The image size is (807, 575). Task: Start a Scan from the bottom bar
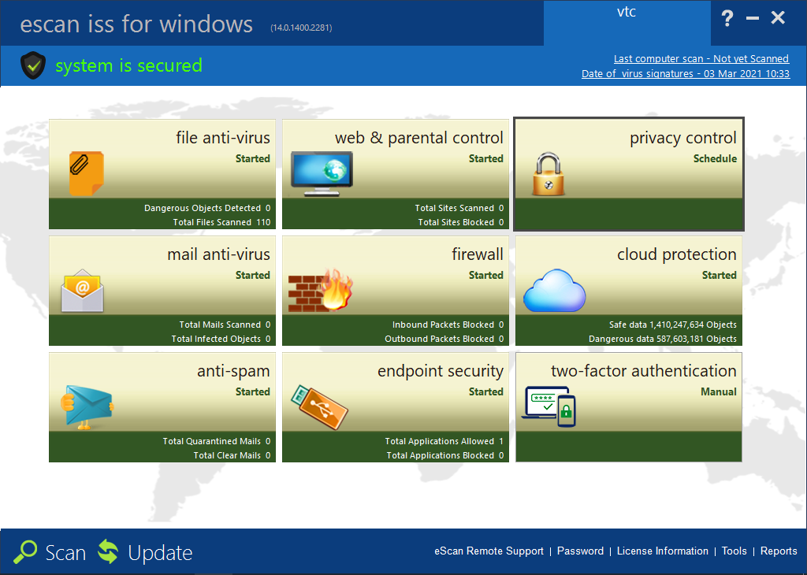coord(50,552)
